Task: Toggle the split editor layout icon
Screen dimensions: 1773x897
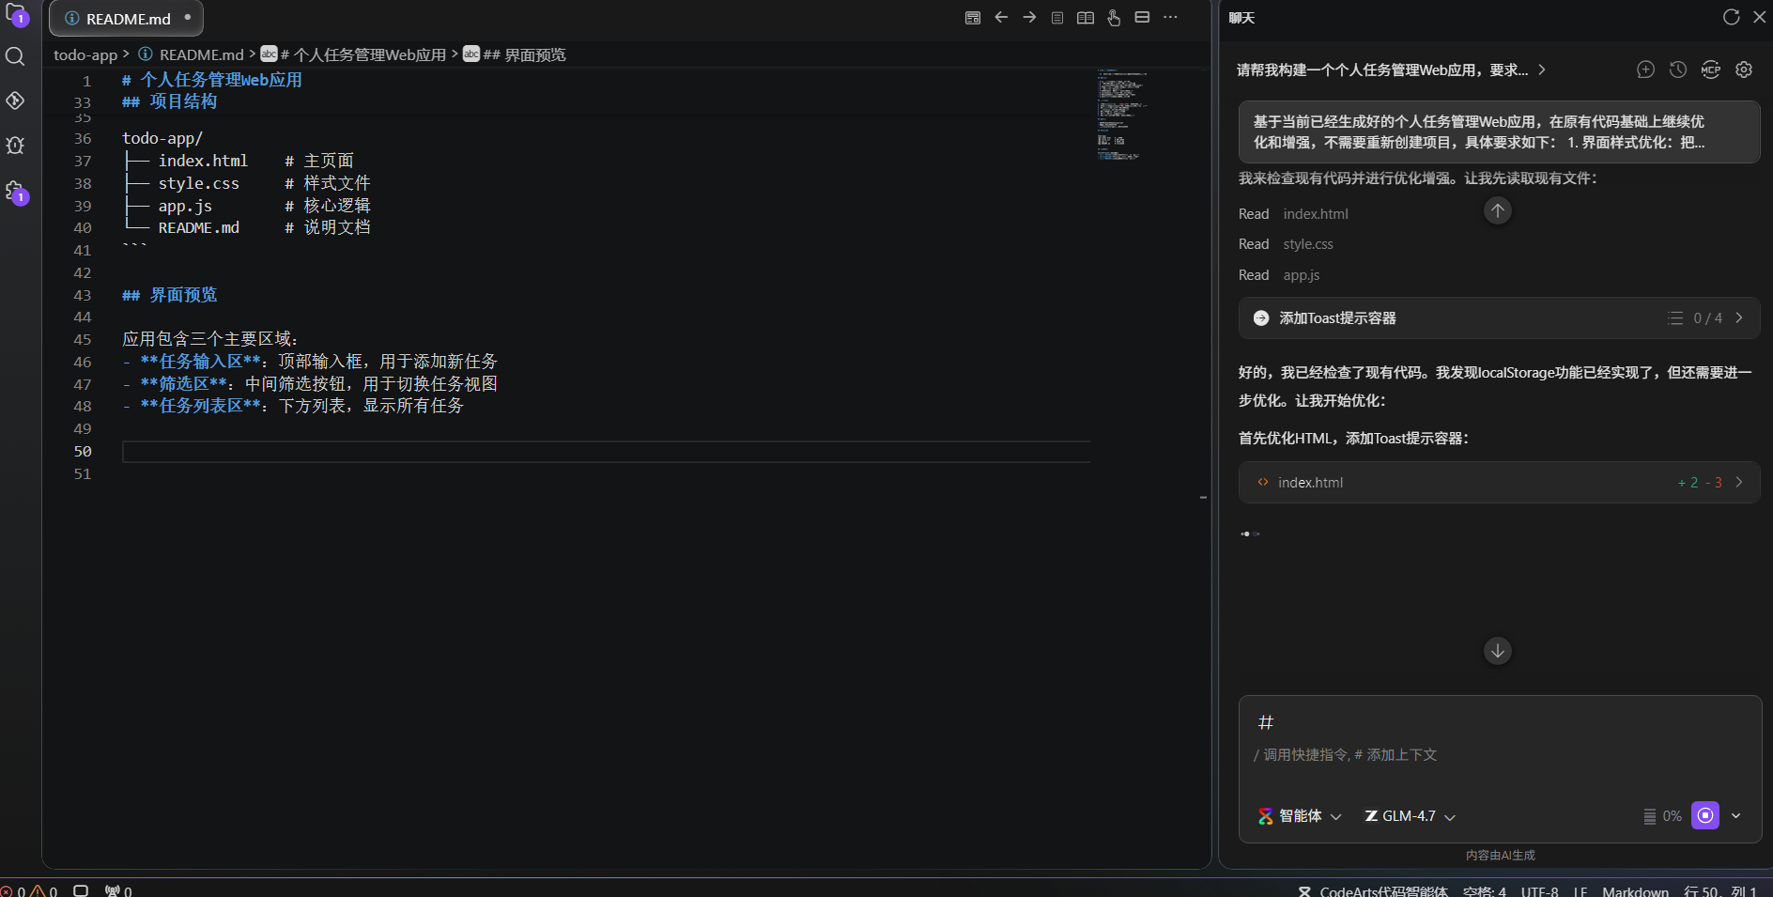Action: click(x=1142, y=18)
